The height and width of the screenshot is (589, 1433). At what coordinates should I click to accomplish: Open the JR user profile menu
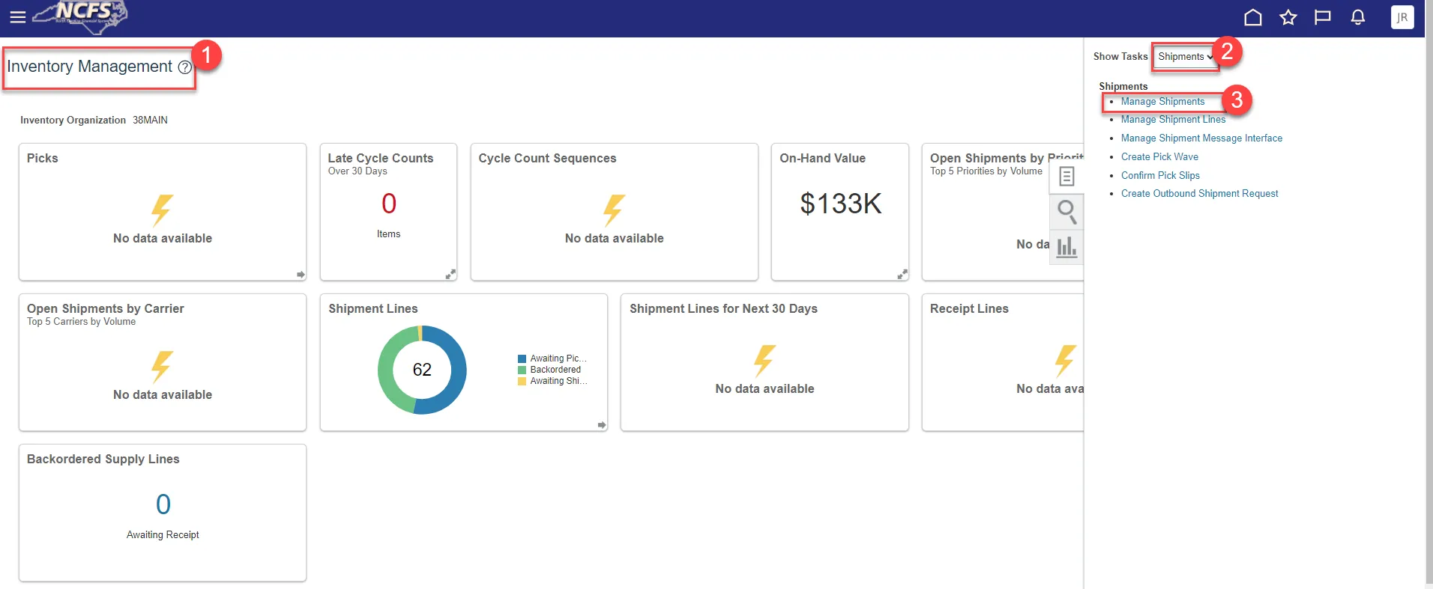1402,17
